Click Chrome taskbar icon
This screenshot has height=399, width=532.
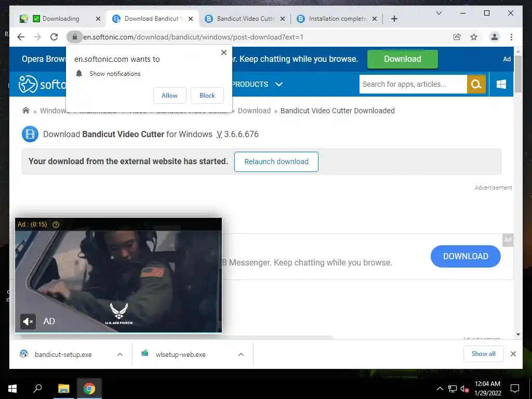(89, 389)
